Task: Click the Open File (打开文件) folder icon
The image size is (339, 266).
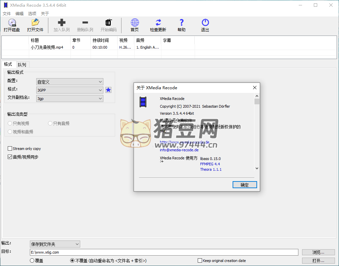Action: coord(35,23)
